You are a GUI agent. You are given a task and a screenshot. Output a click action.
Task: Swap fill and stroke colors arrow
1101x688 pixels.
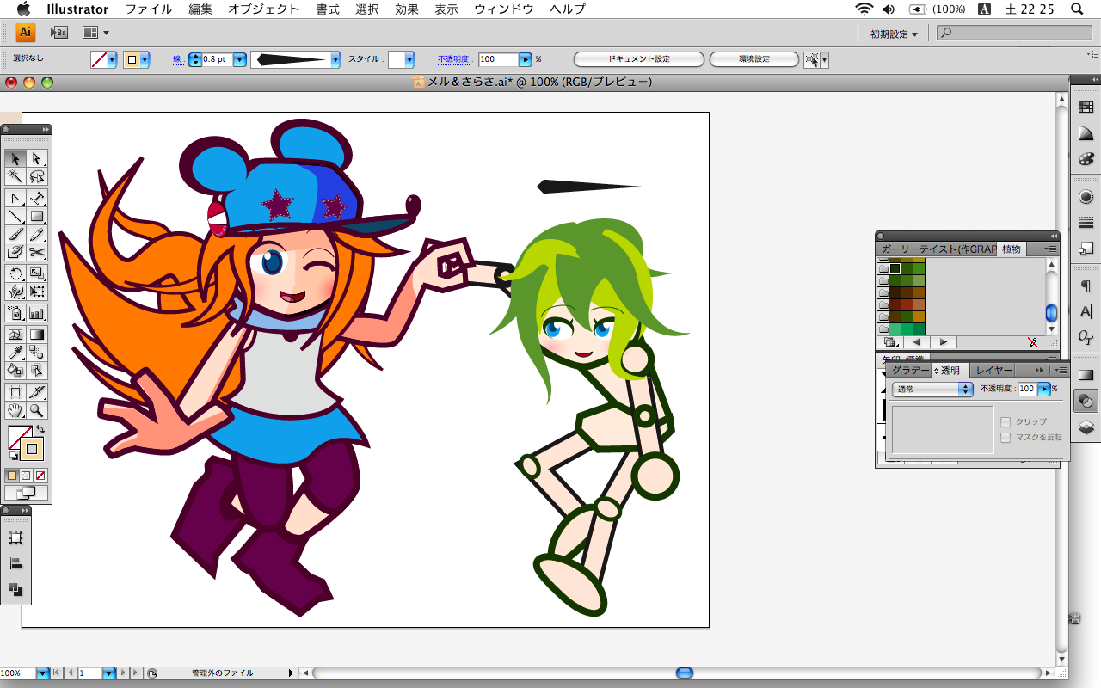tap(40, 429)
